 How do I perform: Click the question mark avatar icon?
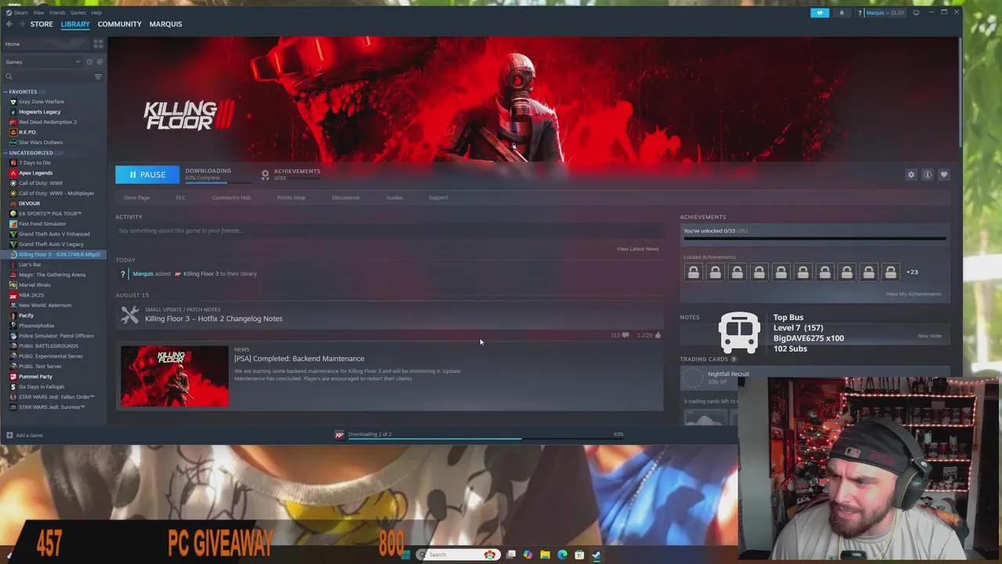(860, 13)
